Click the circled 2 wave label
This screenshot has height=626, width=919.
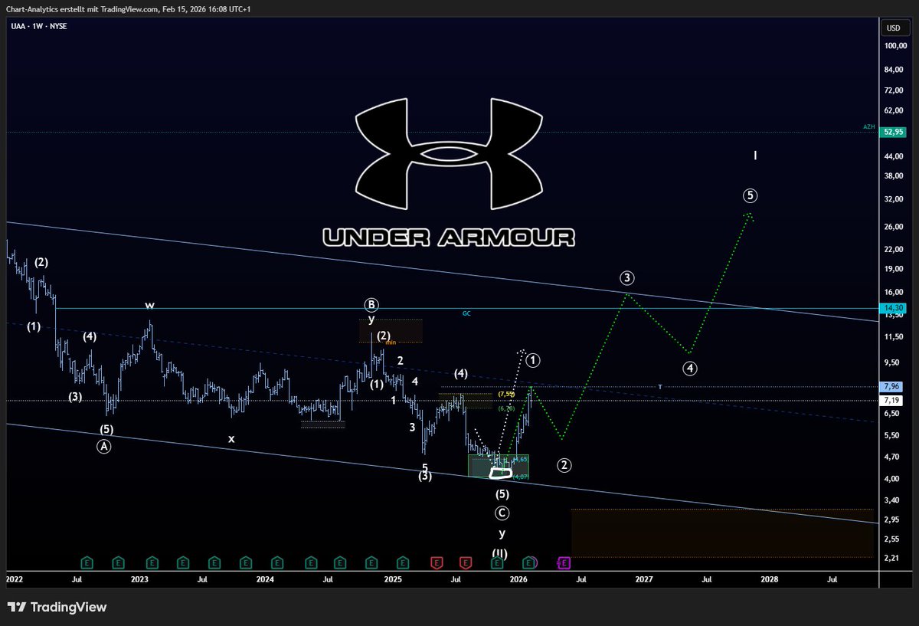(x=564, y=464)
